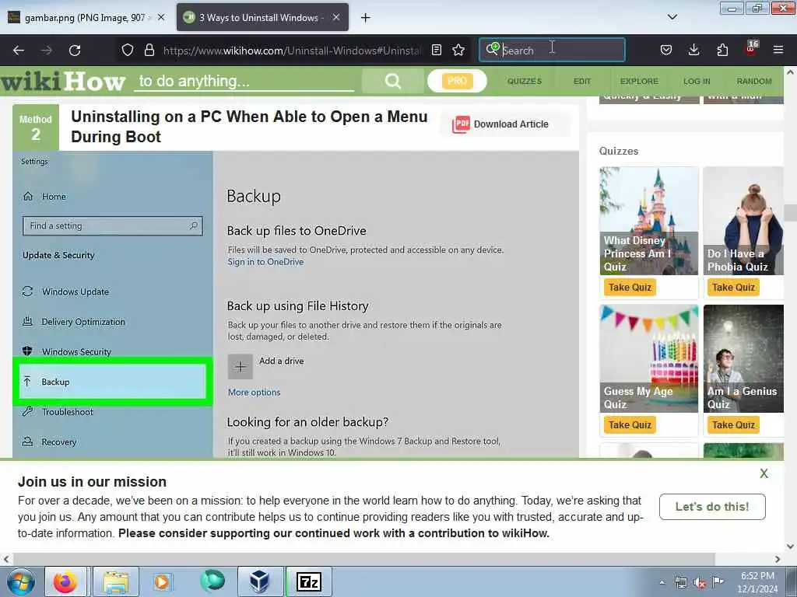Click the vertical page scrollbar thumb
This screenshot has width=797, height=597.
(x=791, y=213)
